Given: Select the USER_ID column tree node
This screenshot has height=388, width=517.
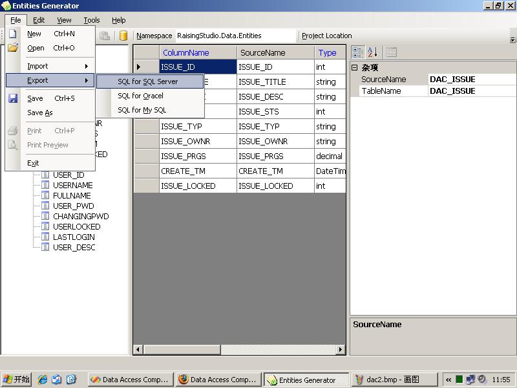Looking at the screenshot, I should [68, 175].
